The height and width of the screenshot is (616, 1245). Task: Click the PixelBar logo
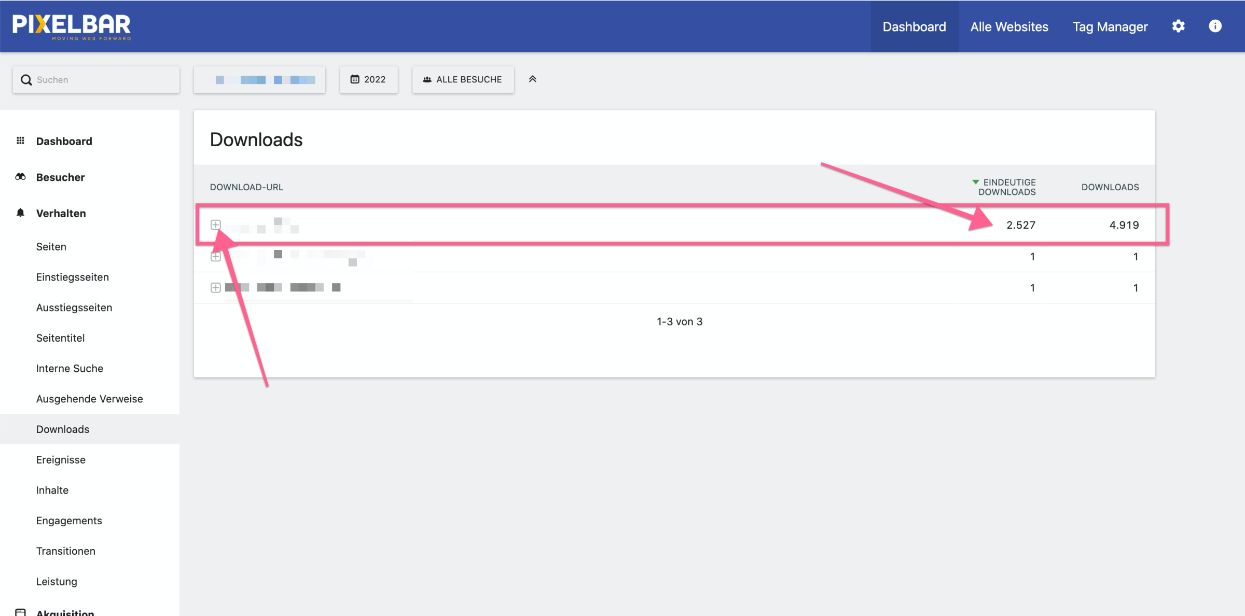point(72,26)
